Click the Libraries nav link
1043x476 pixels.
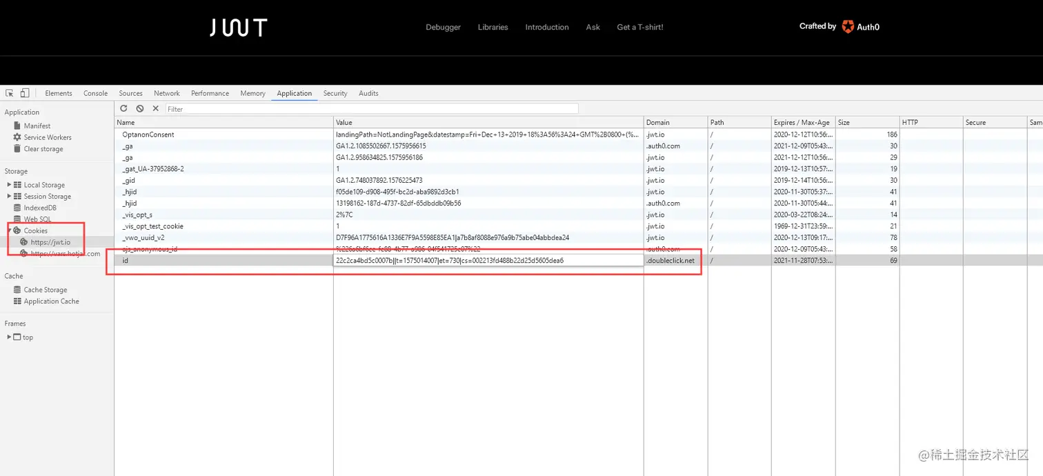pos(493,28)
